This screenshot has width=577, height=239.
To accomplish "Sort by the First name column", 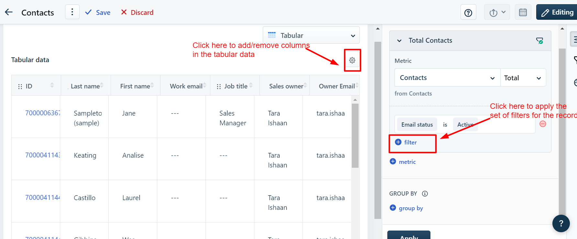I will pyautogui.click(x=152, y=85).
